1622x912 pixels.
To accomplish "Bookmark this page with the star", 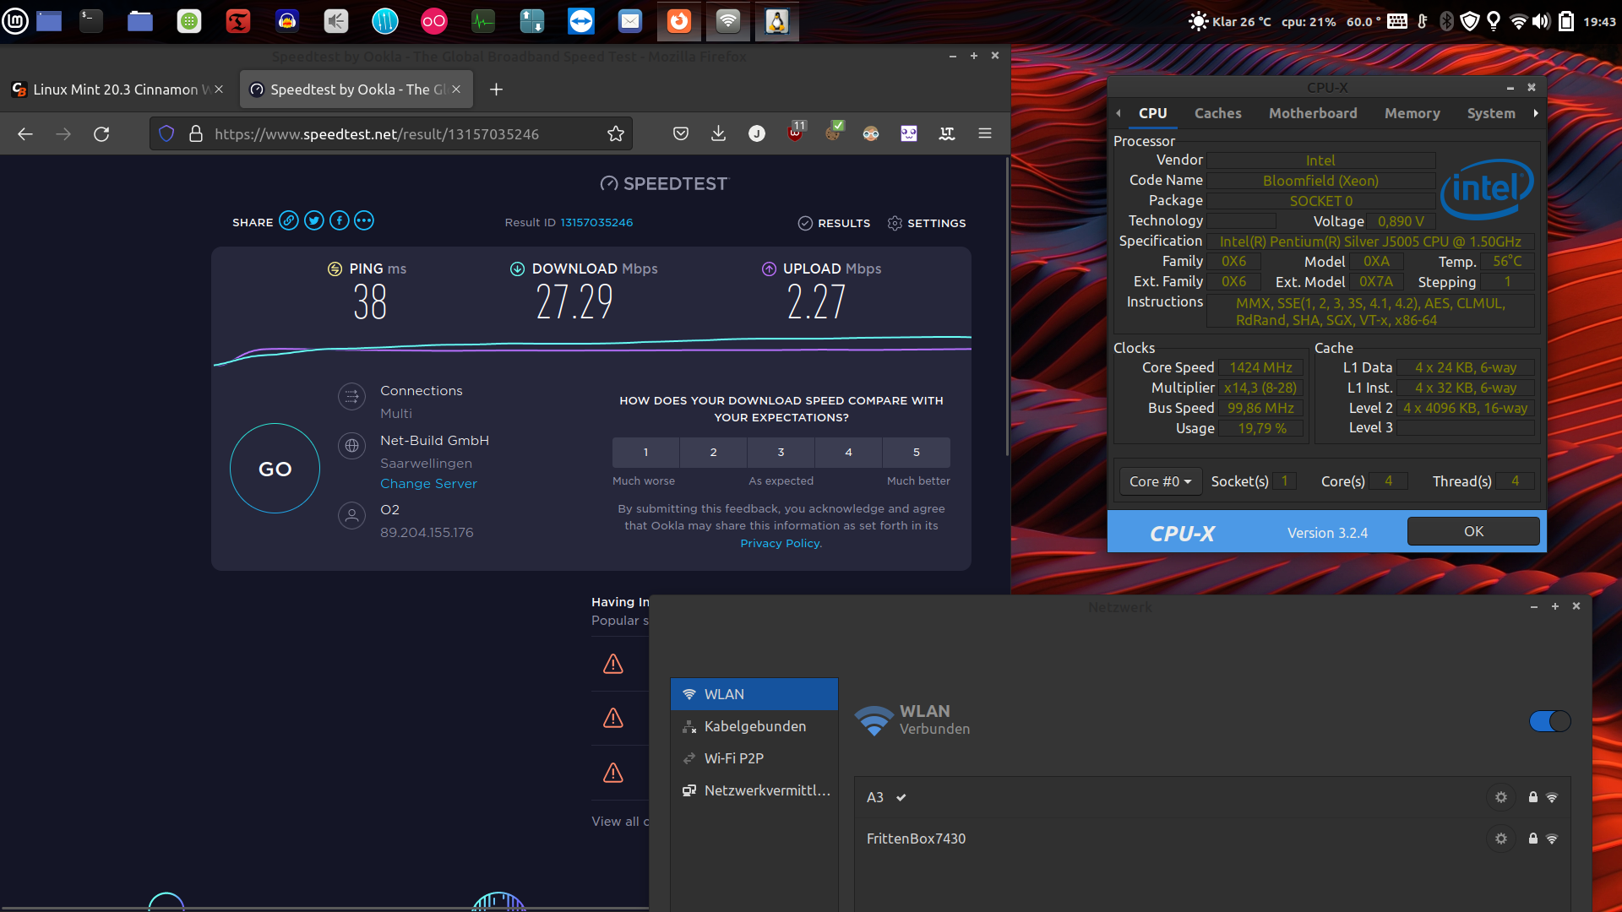I will click(616, 133).
